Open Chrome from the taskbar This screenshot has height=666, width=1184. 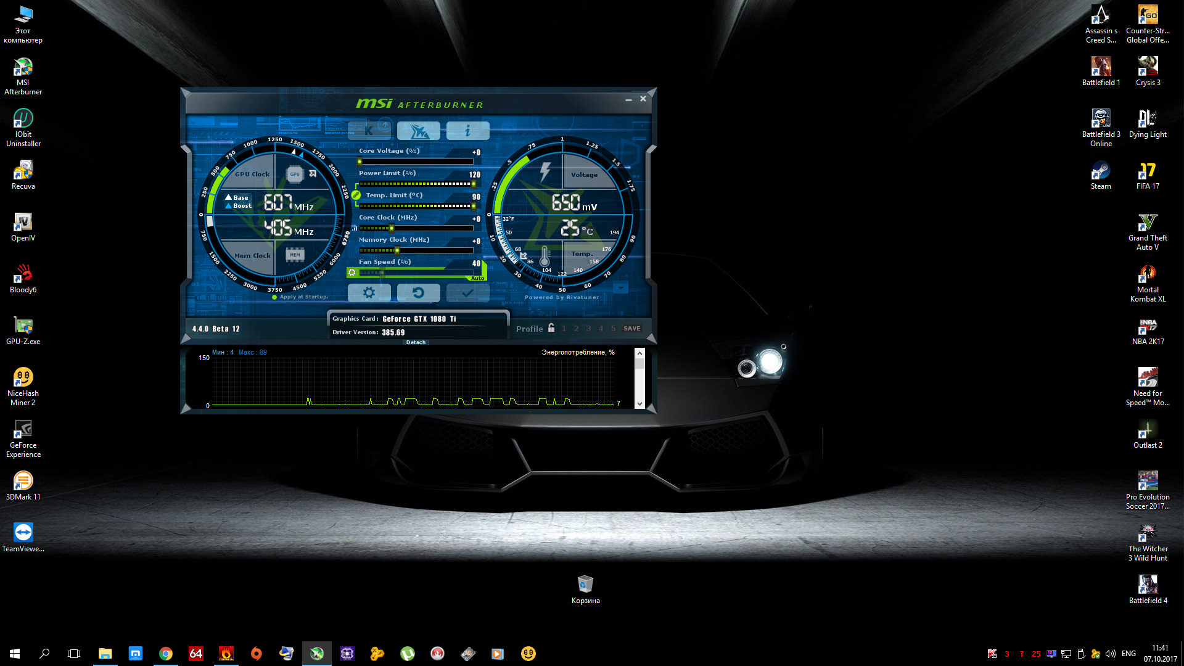(x=165, y=654)
